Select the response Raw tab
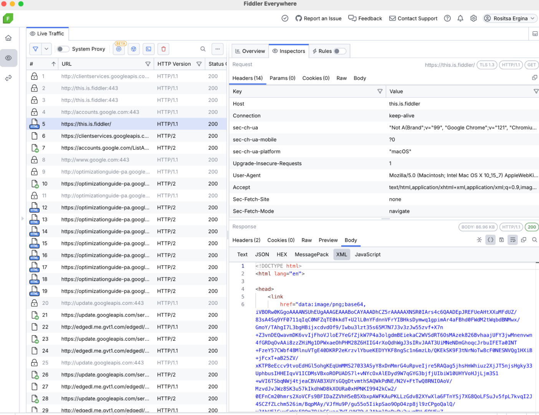The image size is (539, 415). coord(307,240)
